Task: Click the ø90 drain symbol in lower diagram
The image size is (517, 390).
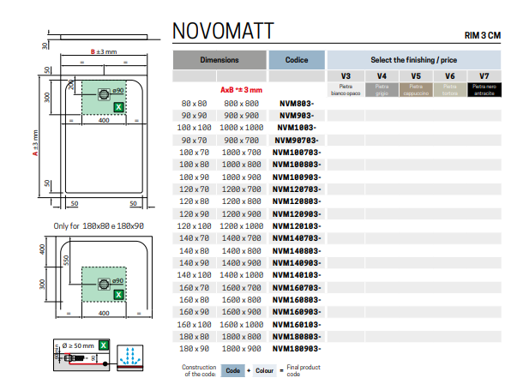Action: [x=105, y=281]
